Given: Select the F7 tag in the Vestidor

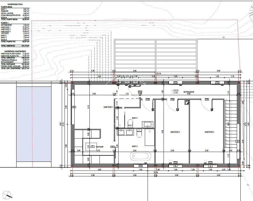Looking at the screenshot, I should [x=92, y=147].
